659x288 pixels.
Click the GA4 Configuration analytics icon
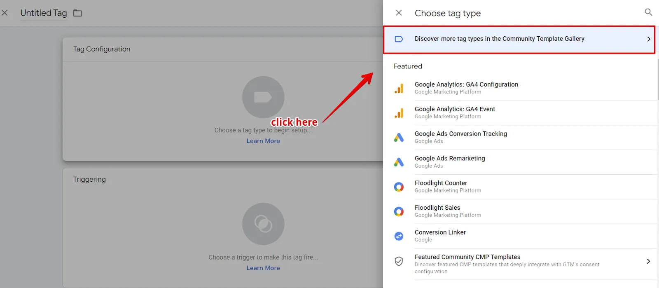[x=399, y=88]
